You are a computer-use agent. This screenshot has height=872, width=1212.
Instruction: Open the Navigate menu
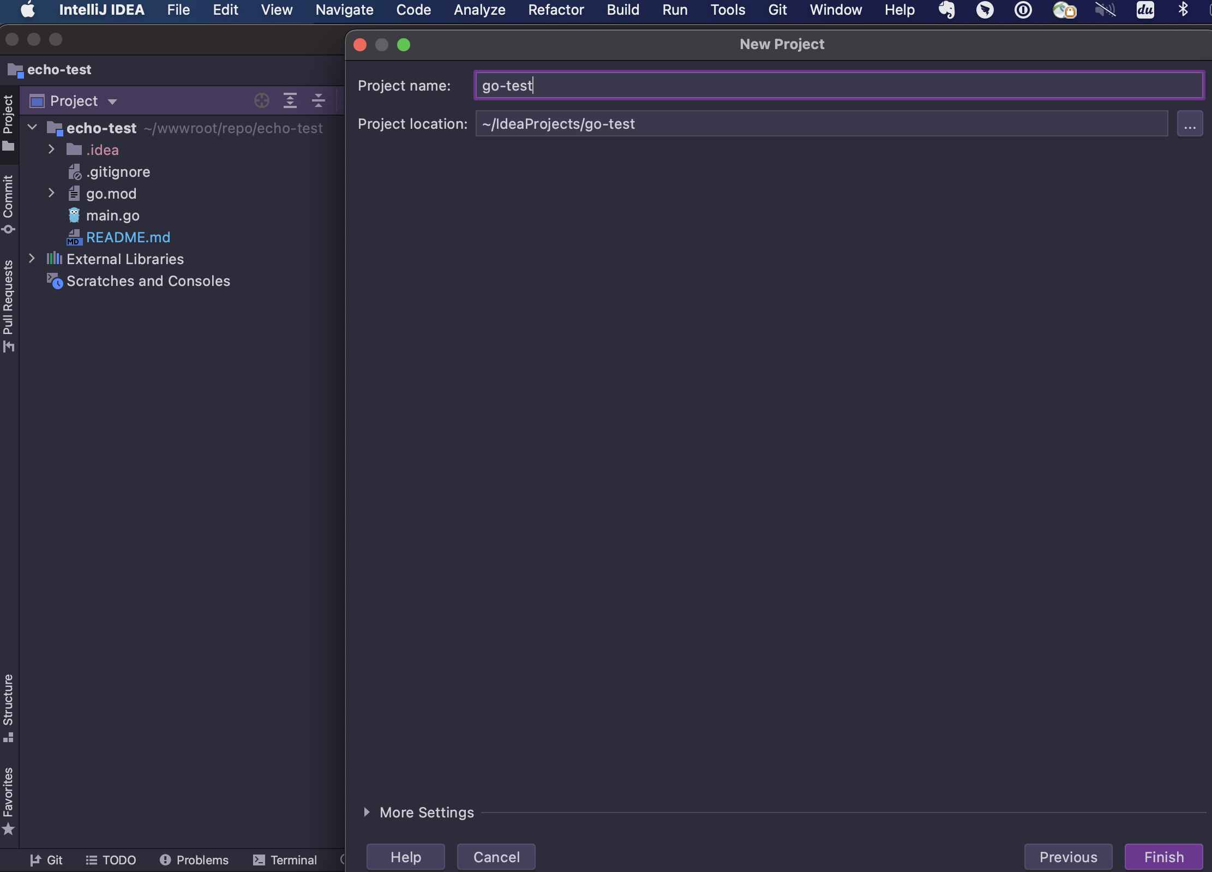pyautogui.click(x=344, y=10)
